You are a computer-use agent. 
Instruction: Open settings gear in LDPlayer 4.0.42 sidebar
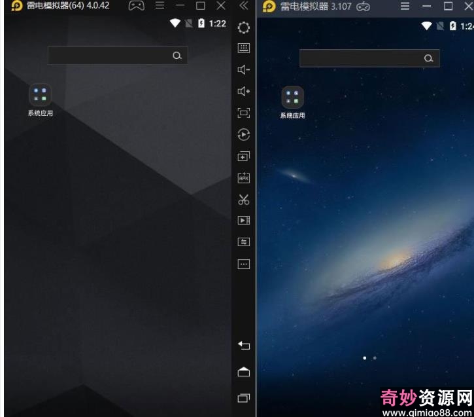[244, 27]
